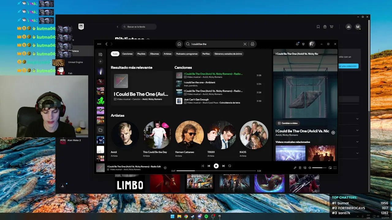Go forward in Spotify navigation

coord(111,44)
